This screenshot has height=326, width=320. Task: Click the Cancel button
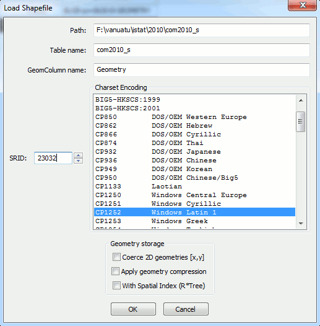pyautogui.click(x=186, y=309)
